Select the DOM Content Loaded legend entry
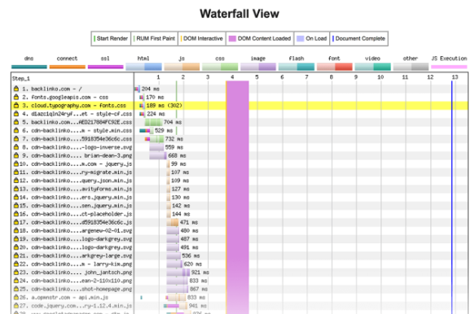Image resolution: width=475 pixels, height=314 pixels. 260,39
